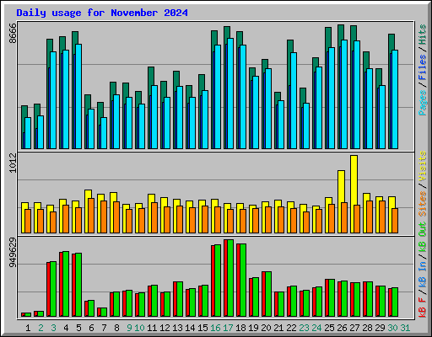Click day 19 on the x-axis
432x337 pixels.
click(x=253, y=328)
